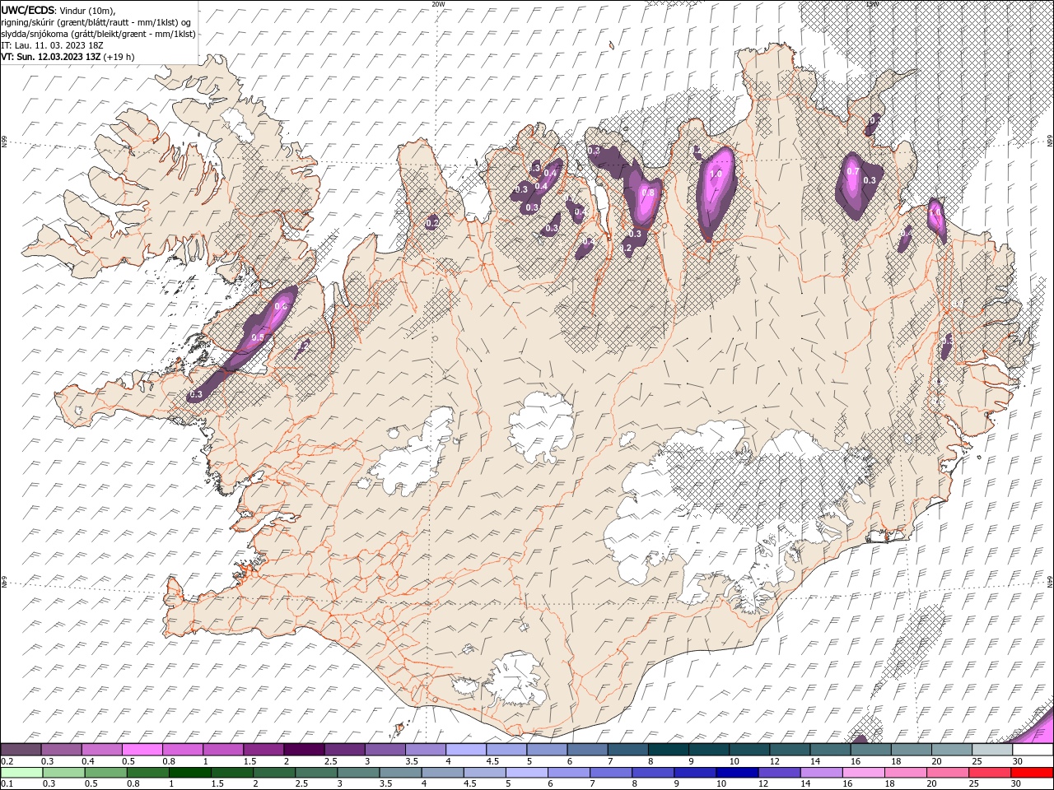Pick the dark green 1 swatch on the lower legend row
Image resolution: width=1054 pixels, height=790 pixels.
[189, 773]
